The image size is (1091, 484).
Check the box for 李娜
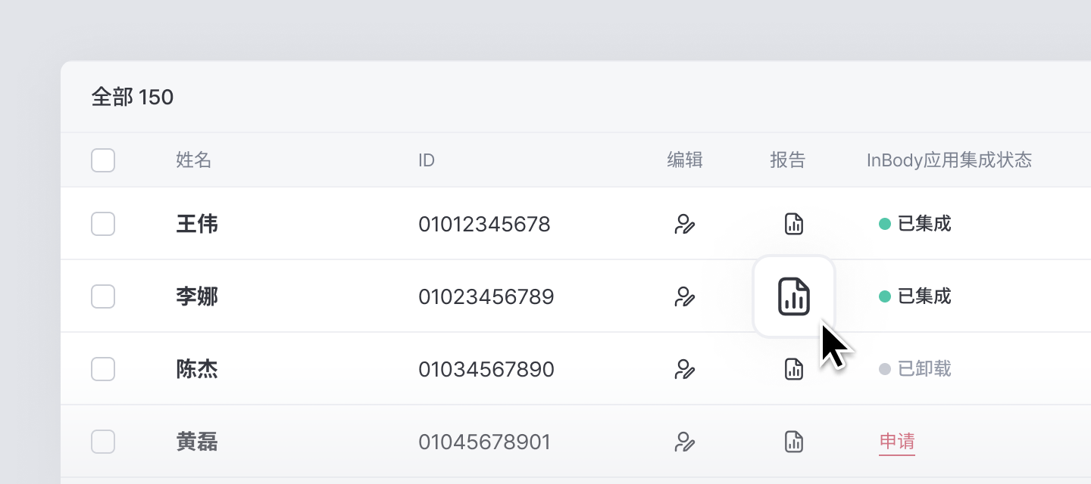[x=103, y=296]
